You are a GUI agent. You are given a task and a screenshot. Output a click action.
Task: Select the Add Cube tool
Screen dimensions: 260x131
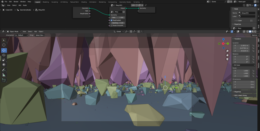(4, 80)
